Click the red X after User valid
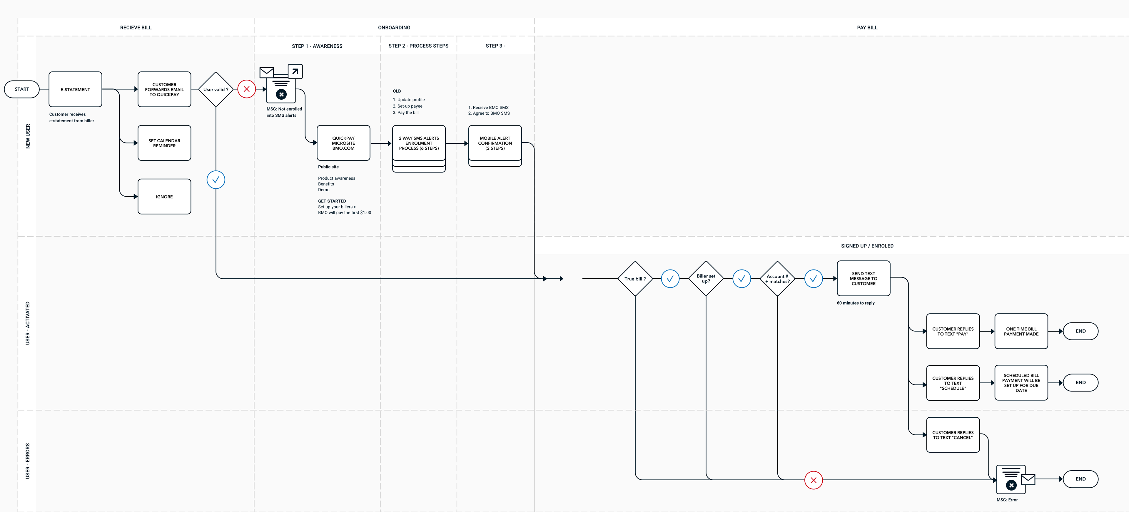Viewport: 1129px width, 512px height. [x=246, y=89]
